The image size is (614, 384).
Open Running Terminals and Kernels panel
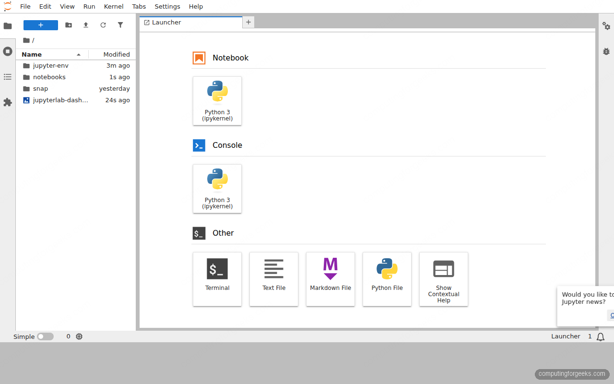click(x=8, y=51)
